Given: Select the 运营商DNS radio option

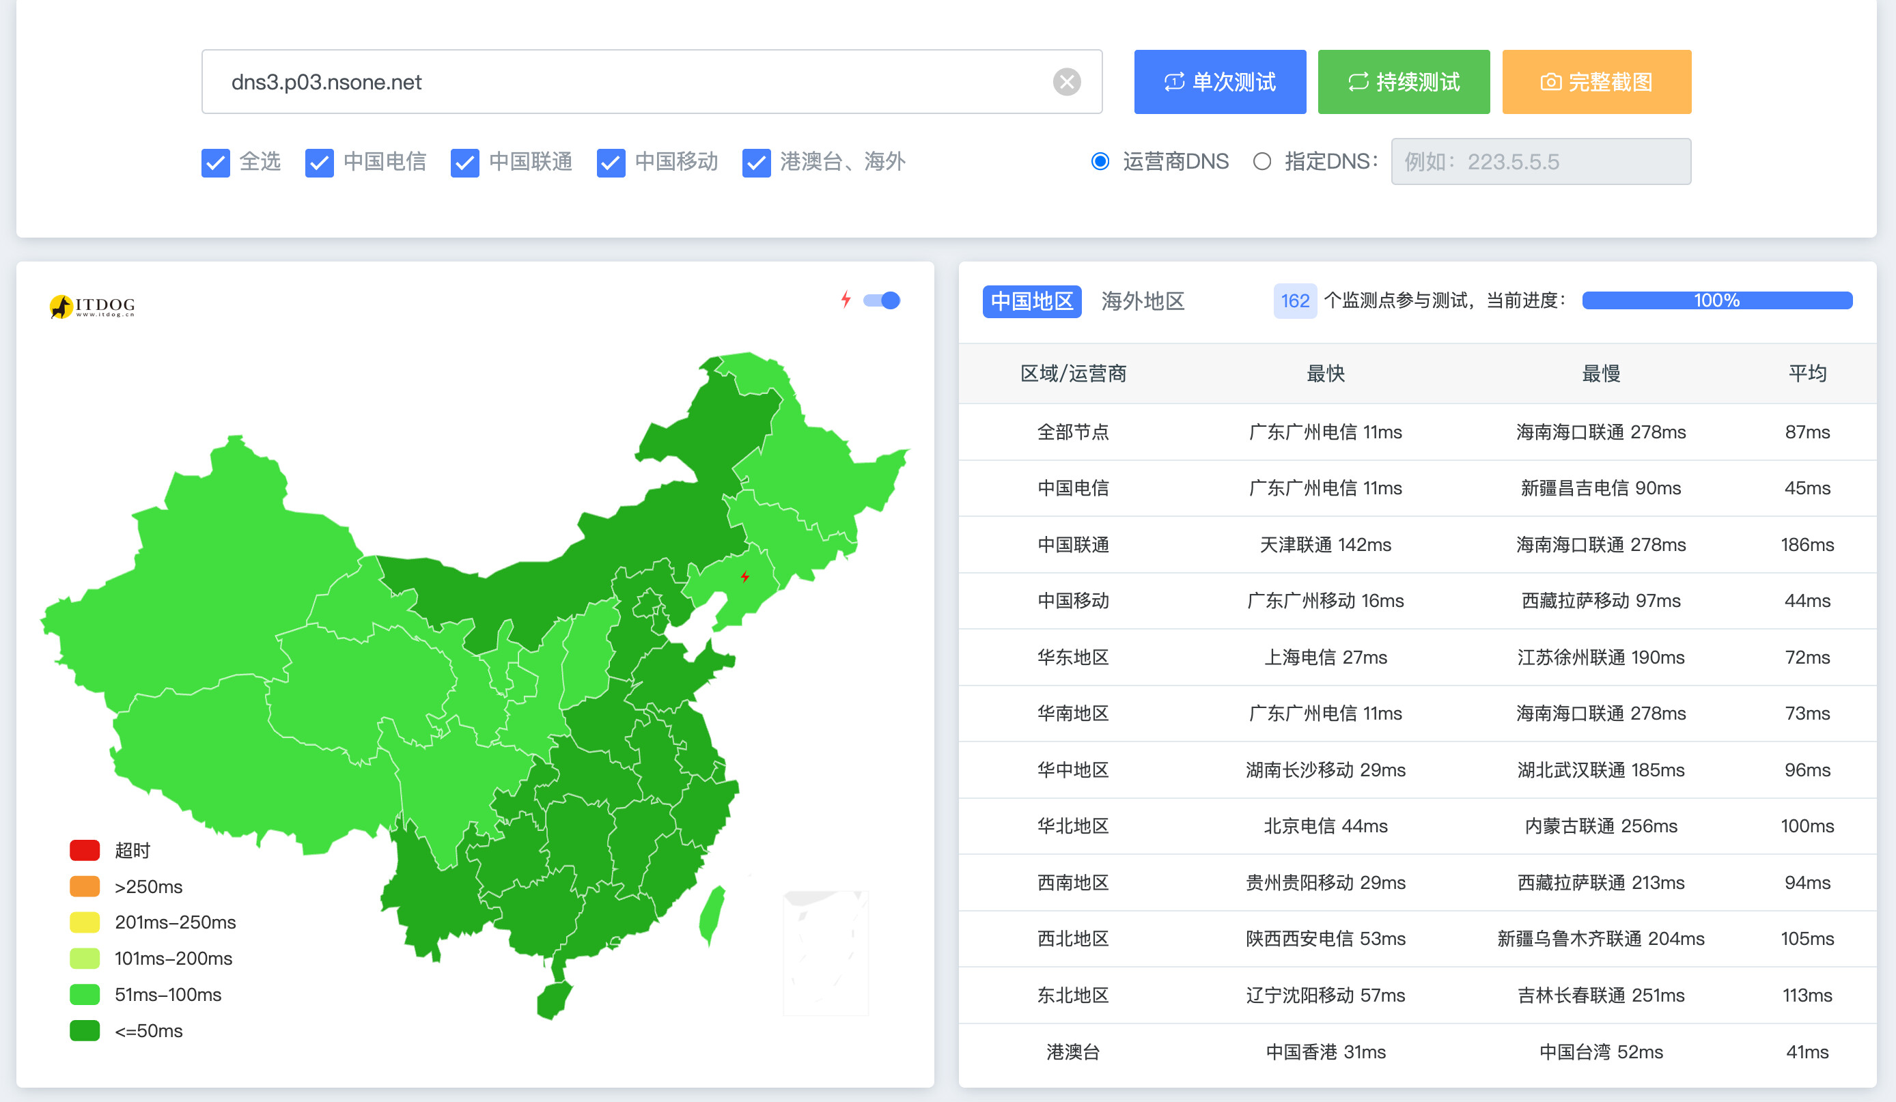Looking at the screenshot, I should tap(1100, 162).
